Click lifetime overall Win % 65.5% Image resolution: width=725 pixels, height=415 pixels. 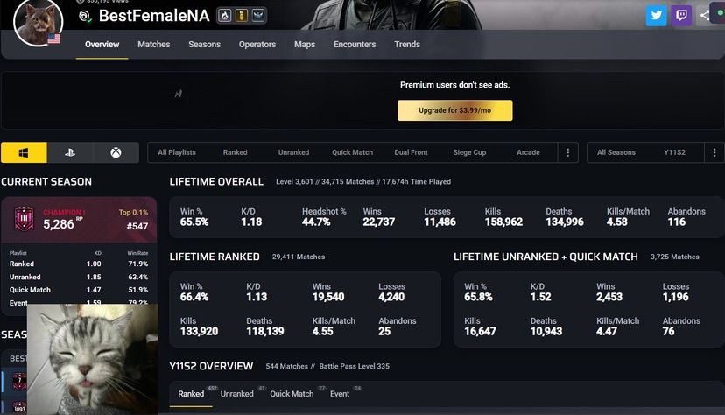point(194,217)
